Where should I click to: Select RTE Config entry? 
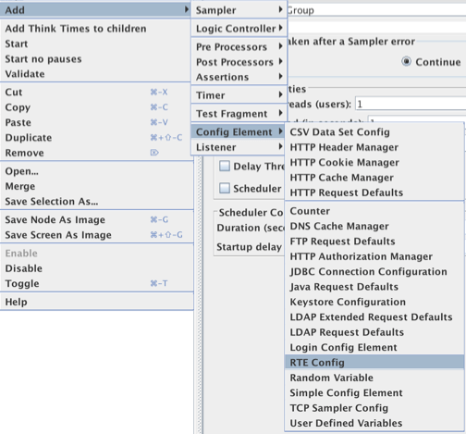[x=374, y=363]
